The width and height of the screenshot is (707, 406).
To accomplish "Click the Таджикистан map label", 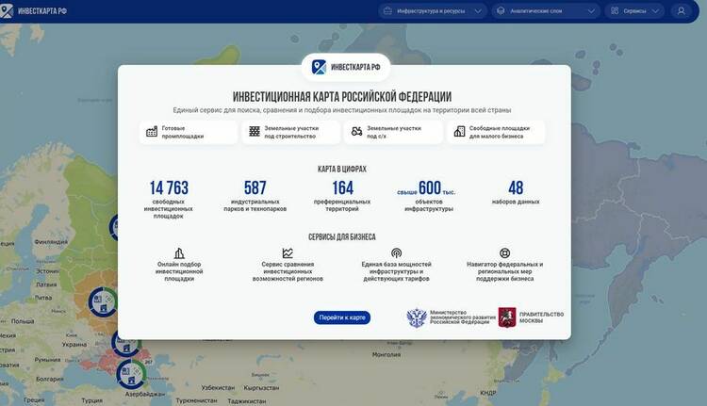I will [x=247, y=400].
